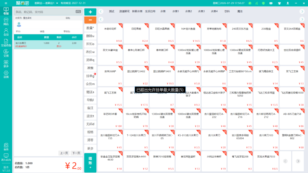308x173 pixels.
Task: Go to the 会员 members section
Action: (x=6, y=32)
